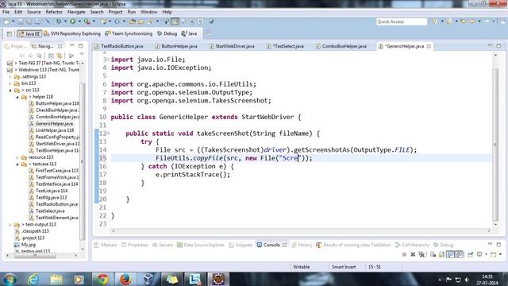Open Chrome from the taskbar
Viewport: 508px width, 286px height.
[102, 279]
